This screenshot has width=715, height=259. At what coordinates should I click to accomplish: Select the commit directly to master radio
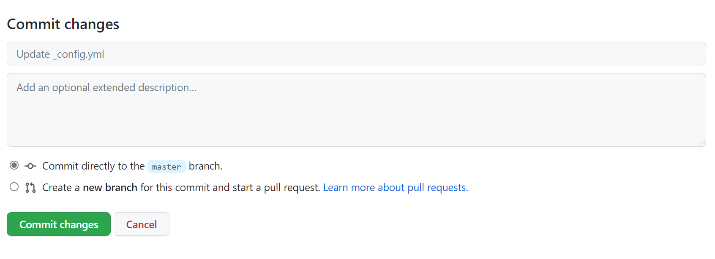point(14,165)
